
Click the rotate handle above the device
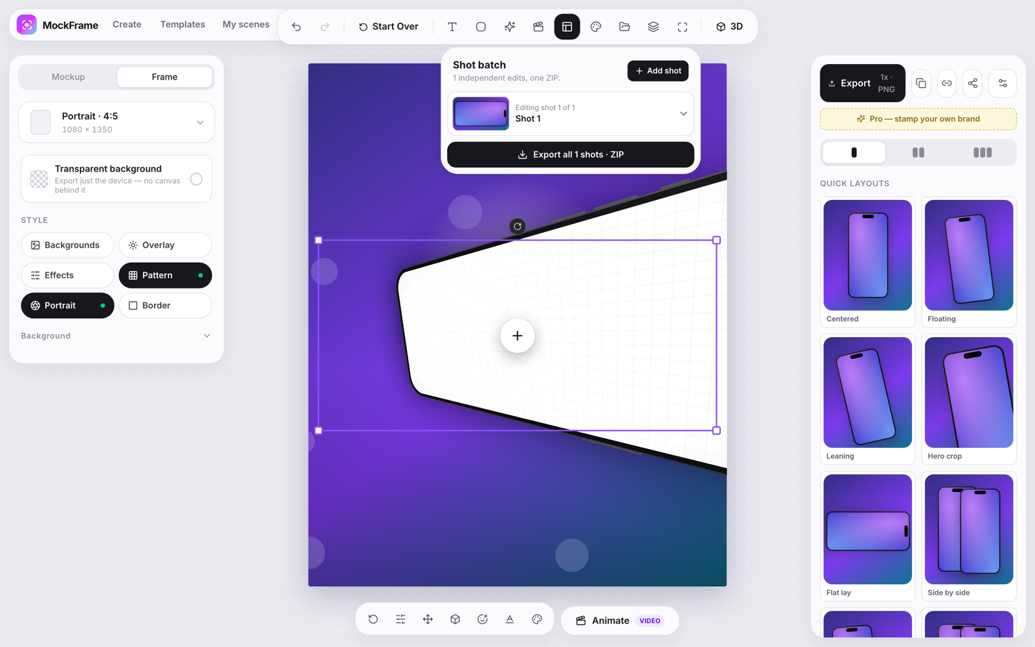click(x=517, y=226)
